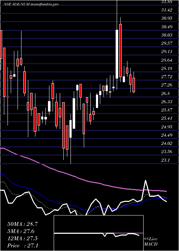179x251 pixels.
Task: Select the 30.03 price axis label
Action: click(x=167, y=35)
